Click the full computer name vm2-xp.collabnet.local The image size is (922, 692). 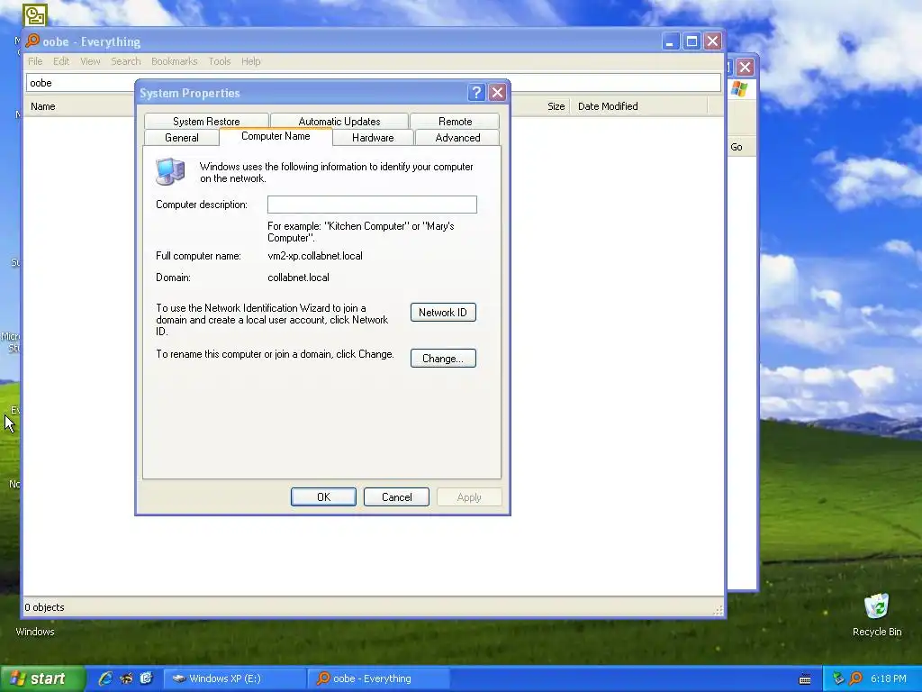pyautogui.click(x=315, y=256)
